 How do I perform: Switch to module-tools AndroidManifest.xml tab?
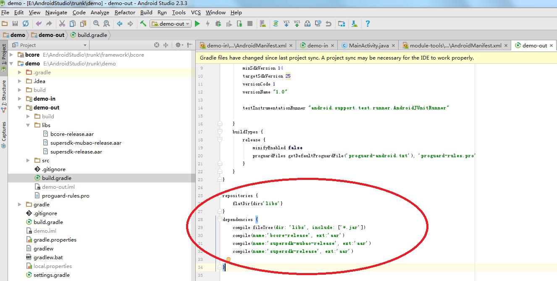click(x=455, y=45)
